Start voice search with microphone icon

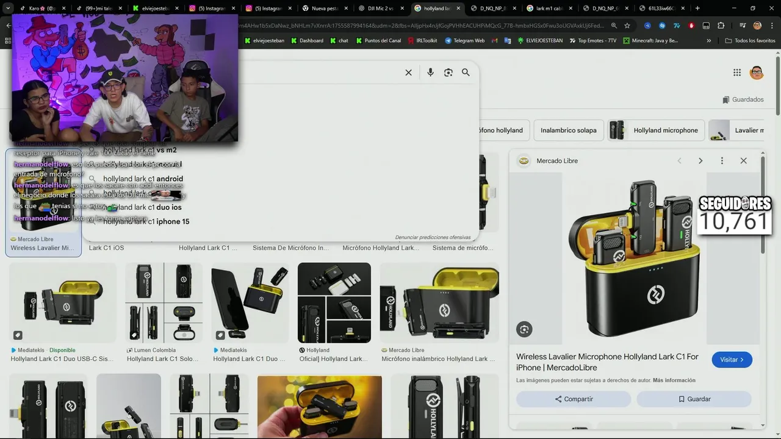430,73
